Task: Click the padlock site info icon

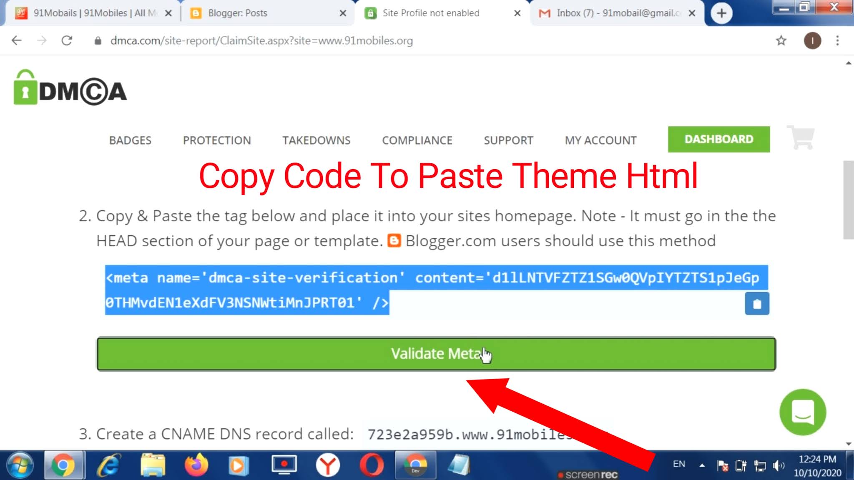Action: pos(98,40)
